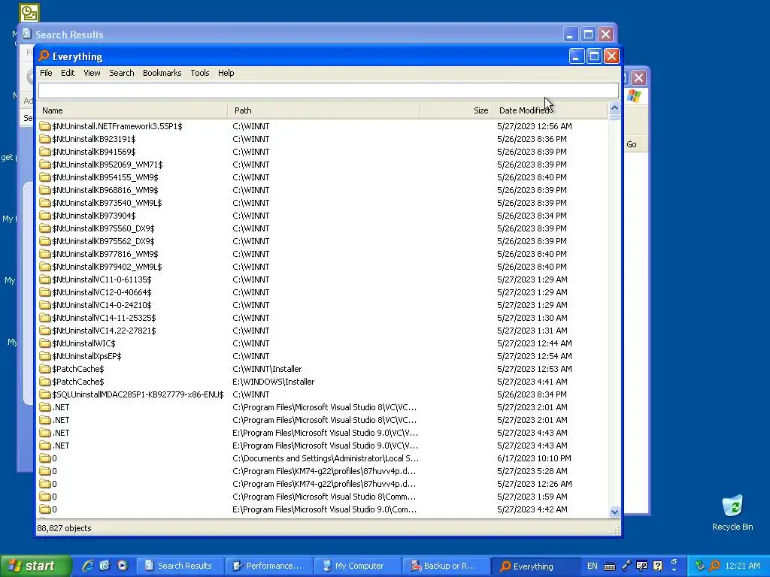770x577 pixels.
Task: Switch to Search Results taskbar button
Action: pos(179,566)
